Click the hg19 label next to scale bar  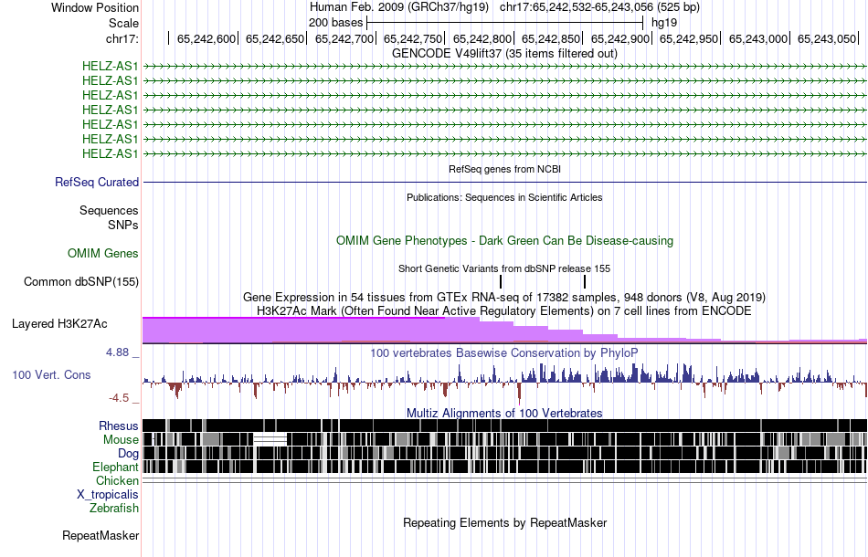[664, 23]
